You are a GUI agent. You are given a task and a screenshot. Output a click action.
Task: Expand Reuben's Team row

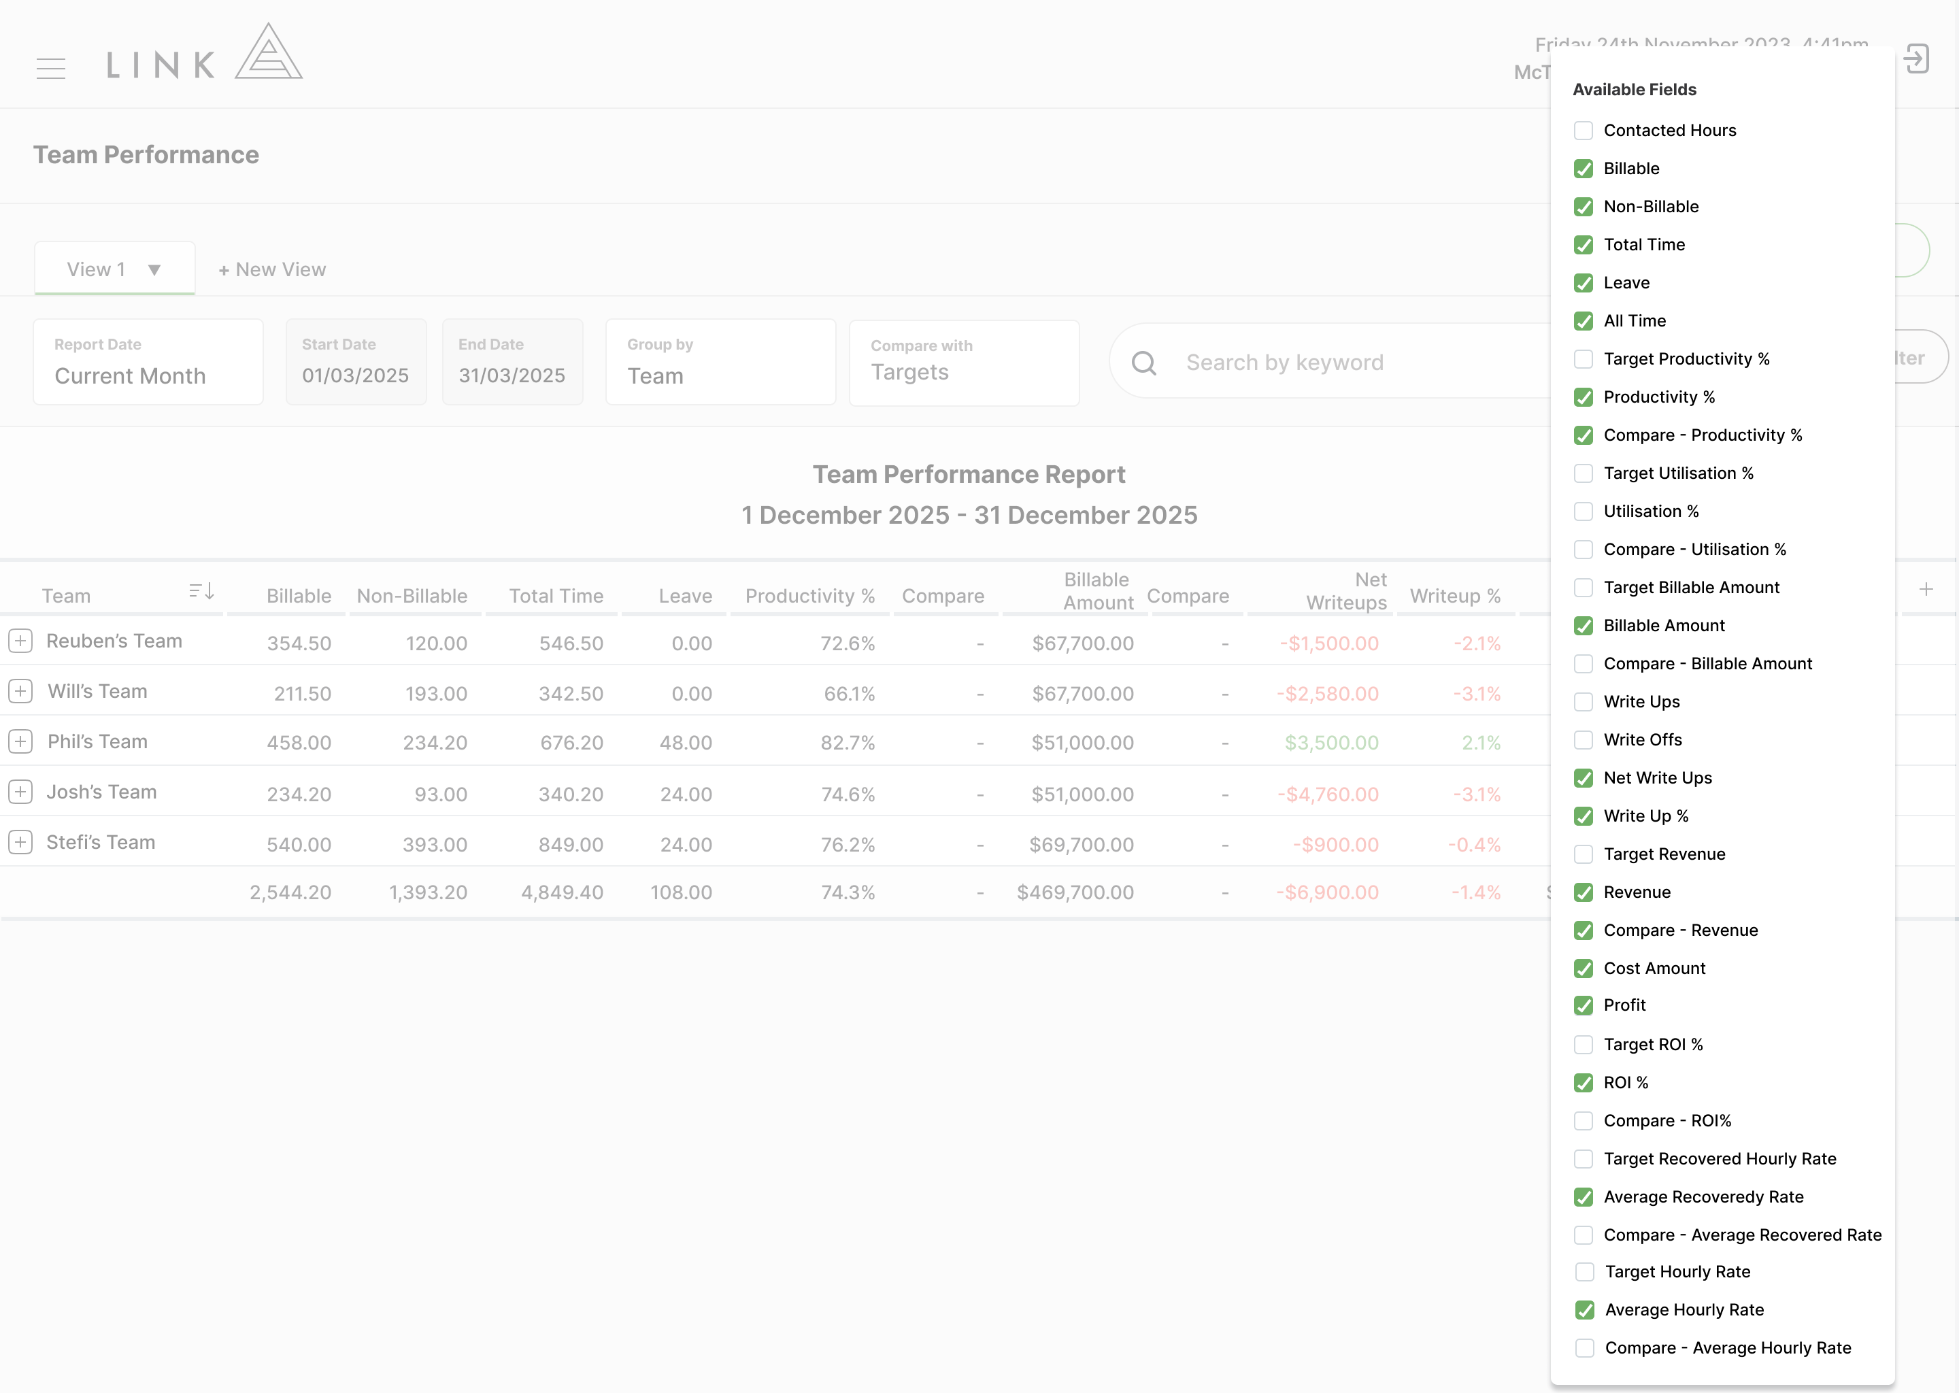pos(20,641)
